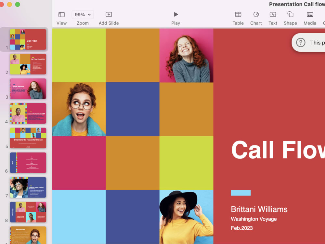The image size is (325, 244).
Task: Open the Shape menu in toolbar
Action: pyautogui.click(x=290, y=14)
